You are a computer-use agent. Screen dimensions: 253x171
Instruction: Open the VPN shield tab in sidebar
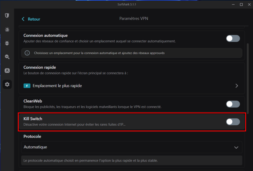coord(7,15)
